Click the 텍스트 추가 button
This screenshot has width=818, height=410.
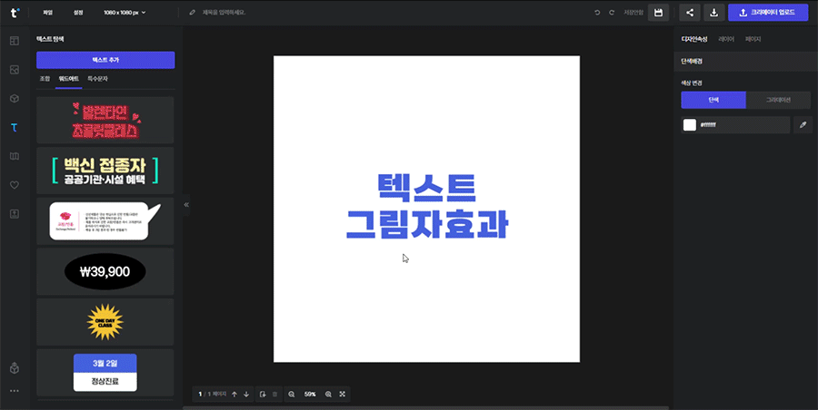[105, 60]
